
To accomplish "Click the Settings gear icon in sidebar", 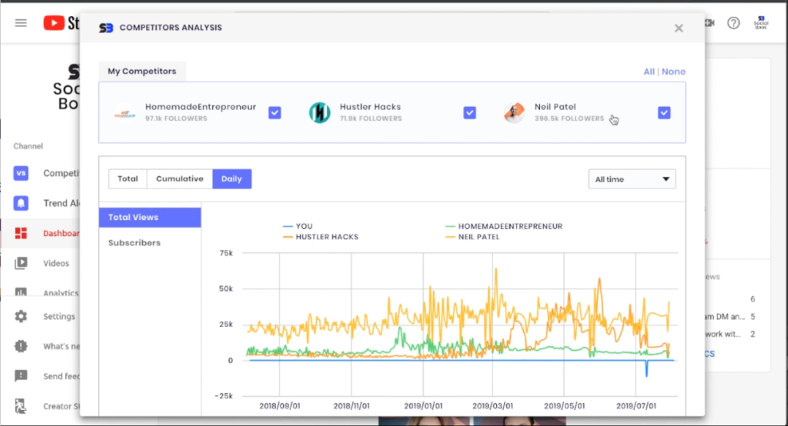I will (x=21, y=317).
